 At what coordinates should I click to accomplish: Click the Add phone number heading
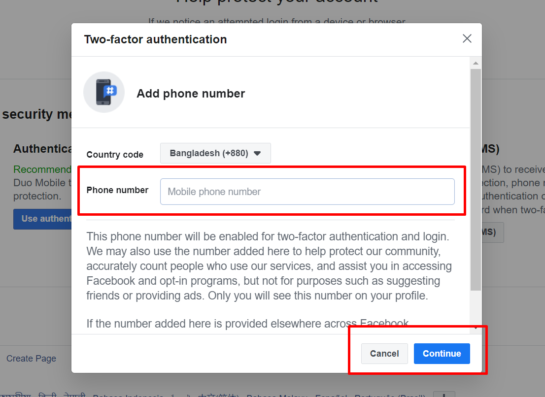pyautogui.click(x=191, y=94)
